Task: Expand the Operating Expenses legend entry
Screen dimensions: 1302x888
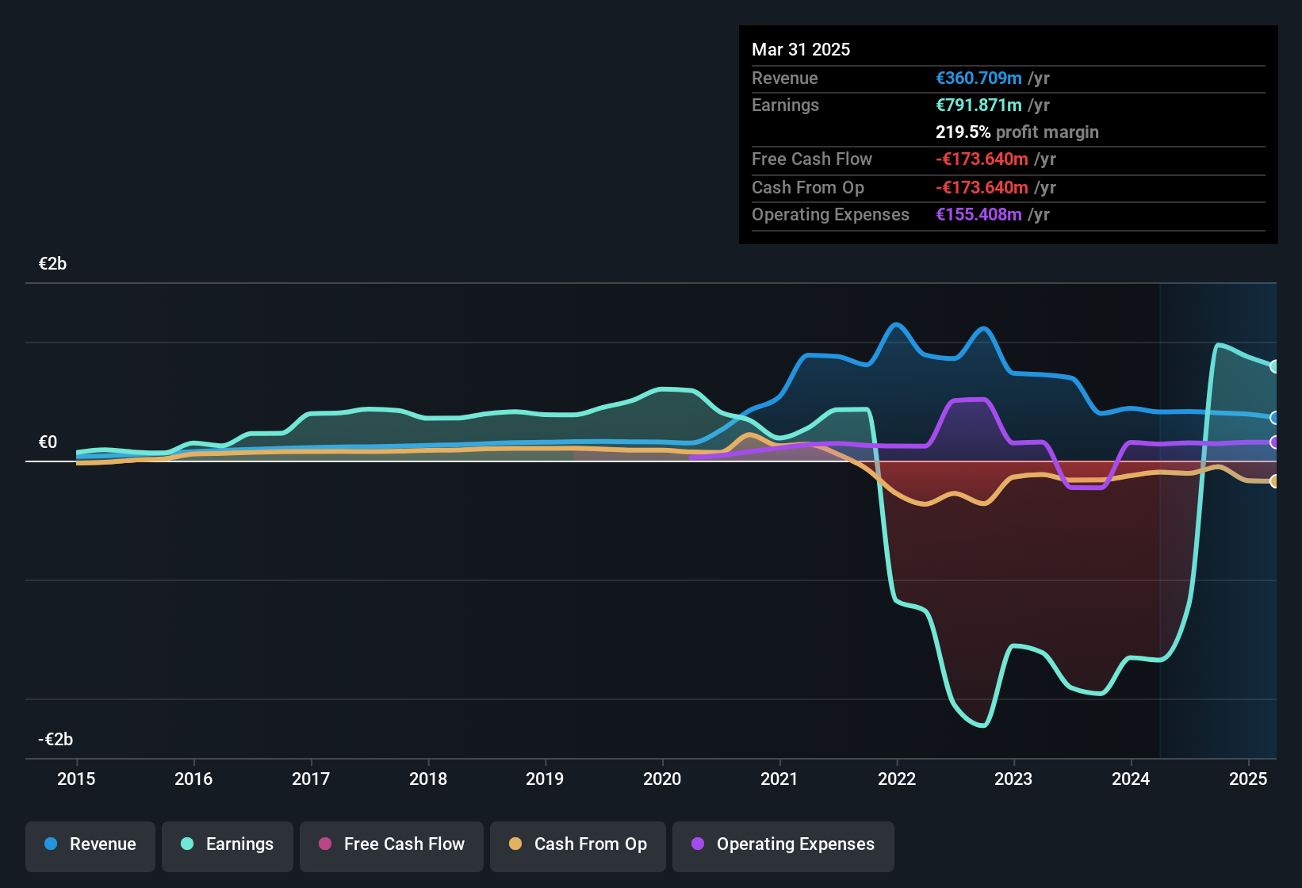Action: pos(783,844)
